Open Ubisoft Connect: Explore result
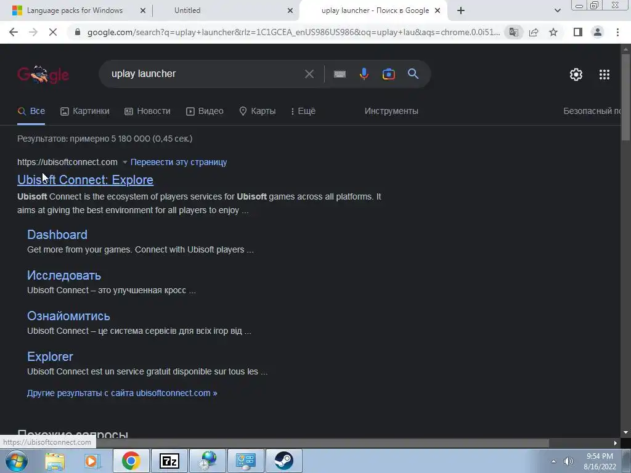Screen dimensions: 631x473 click(x=85, y=180)
